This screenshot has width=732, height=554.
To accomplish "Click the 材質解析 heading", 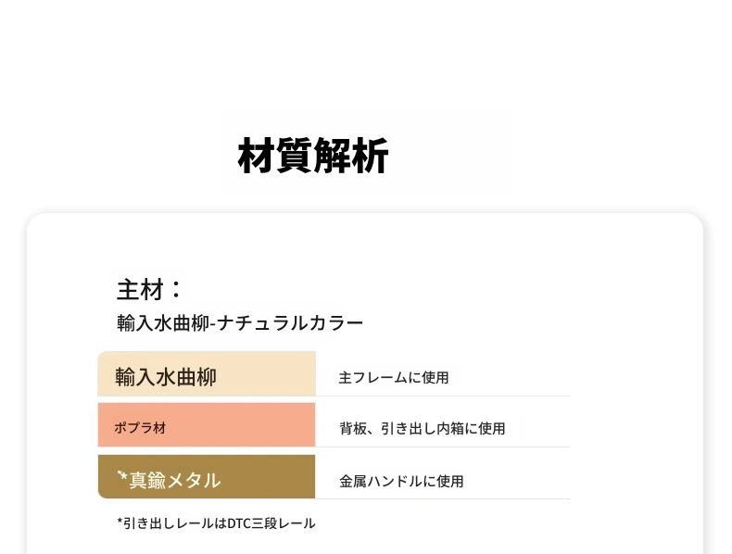I will (x=313, y=156).
